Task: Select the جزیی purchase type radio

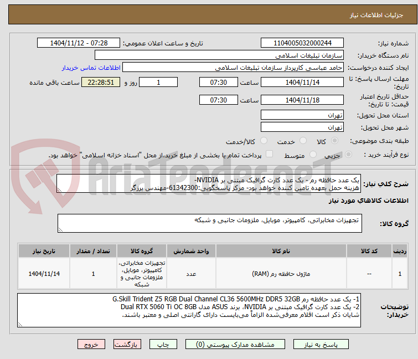Action: point(348,155)
